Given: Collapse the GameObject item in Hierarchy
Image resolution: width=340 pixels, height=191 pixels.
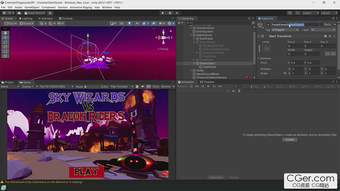Looking at the screenshot, I should pos(194,63).
